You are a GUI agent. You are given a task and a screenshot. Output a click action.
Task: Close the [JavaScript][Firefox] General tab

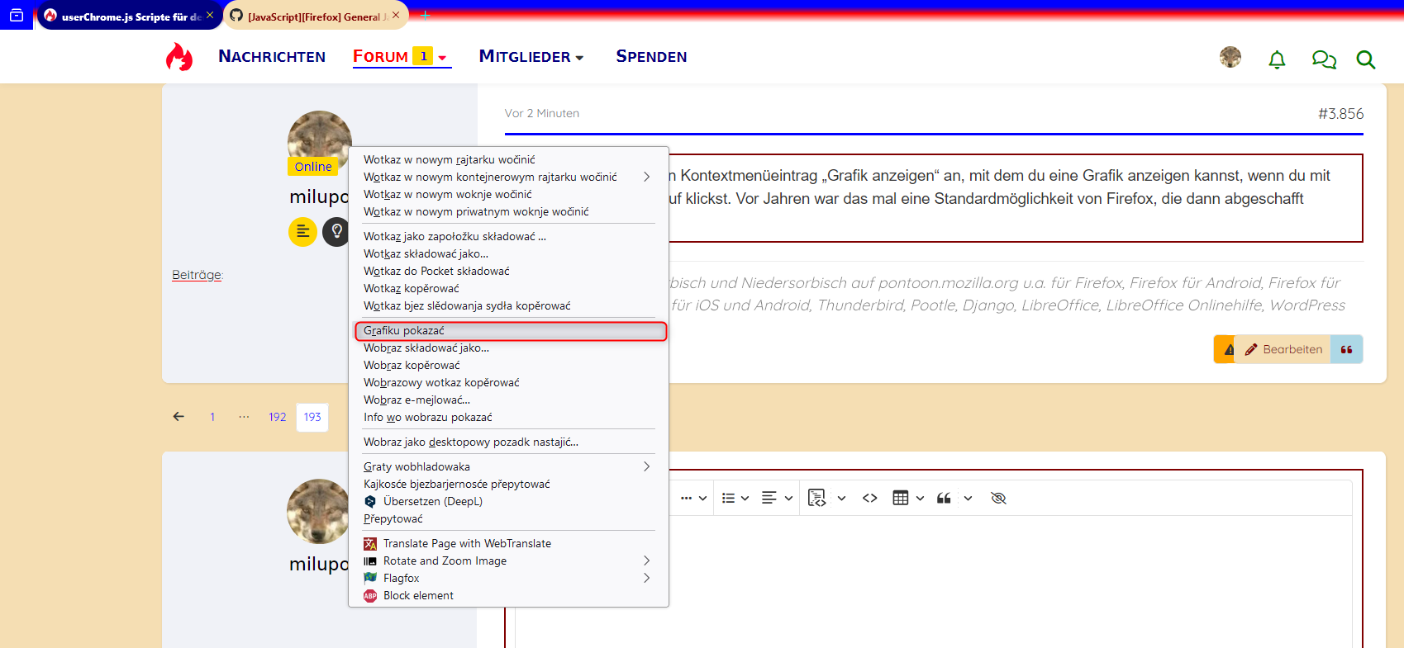pyautogui.click(x=396, y=15)
